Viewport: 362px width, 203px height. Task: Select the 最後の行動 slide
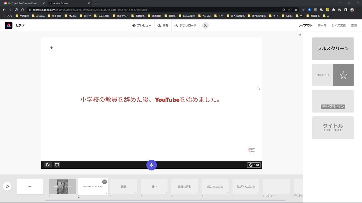(x=185, y=187)
